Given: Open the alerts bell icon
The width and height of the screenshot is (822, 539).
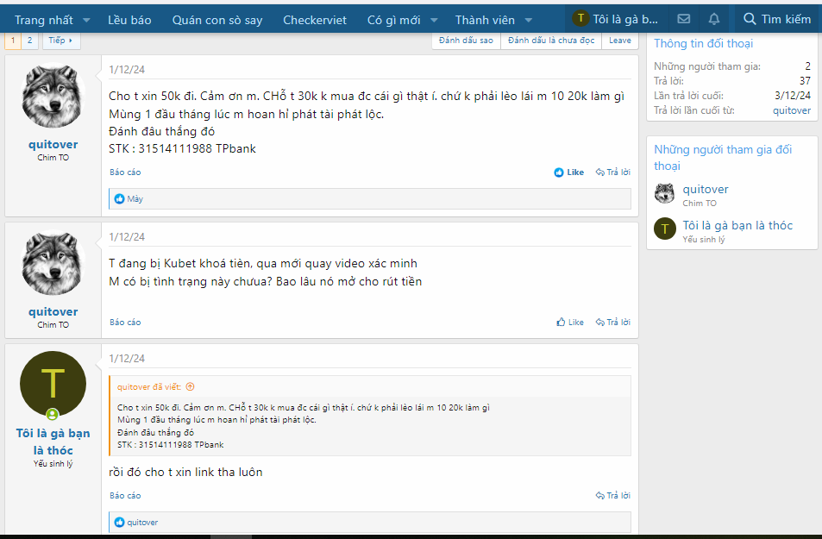Looking at the screenshot, I should point(713,19).
